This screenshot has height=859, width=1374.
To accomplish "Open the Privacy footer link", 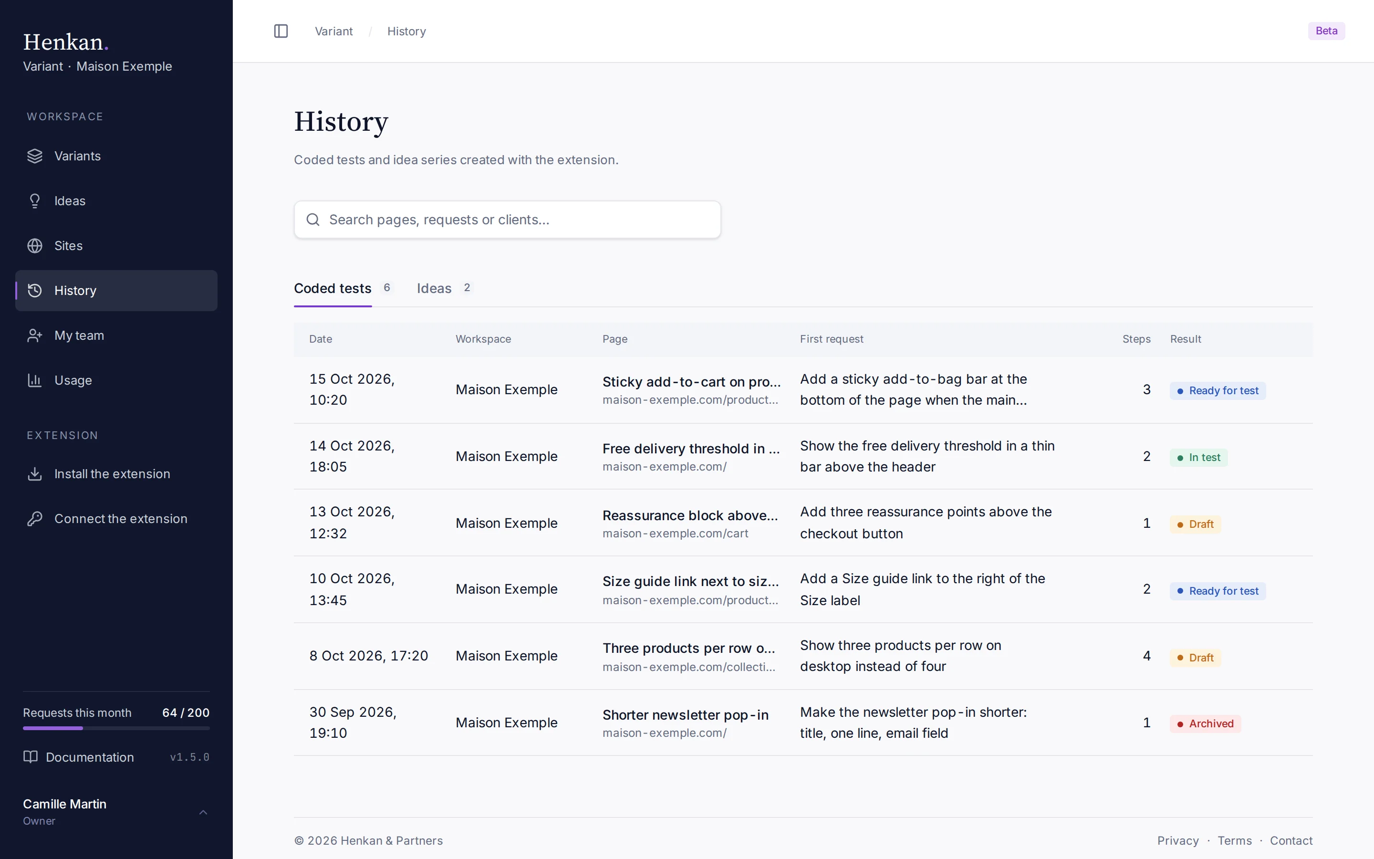I will (1178, 840).
